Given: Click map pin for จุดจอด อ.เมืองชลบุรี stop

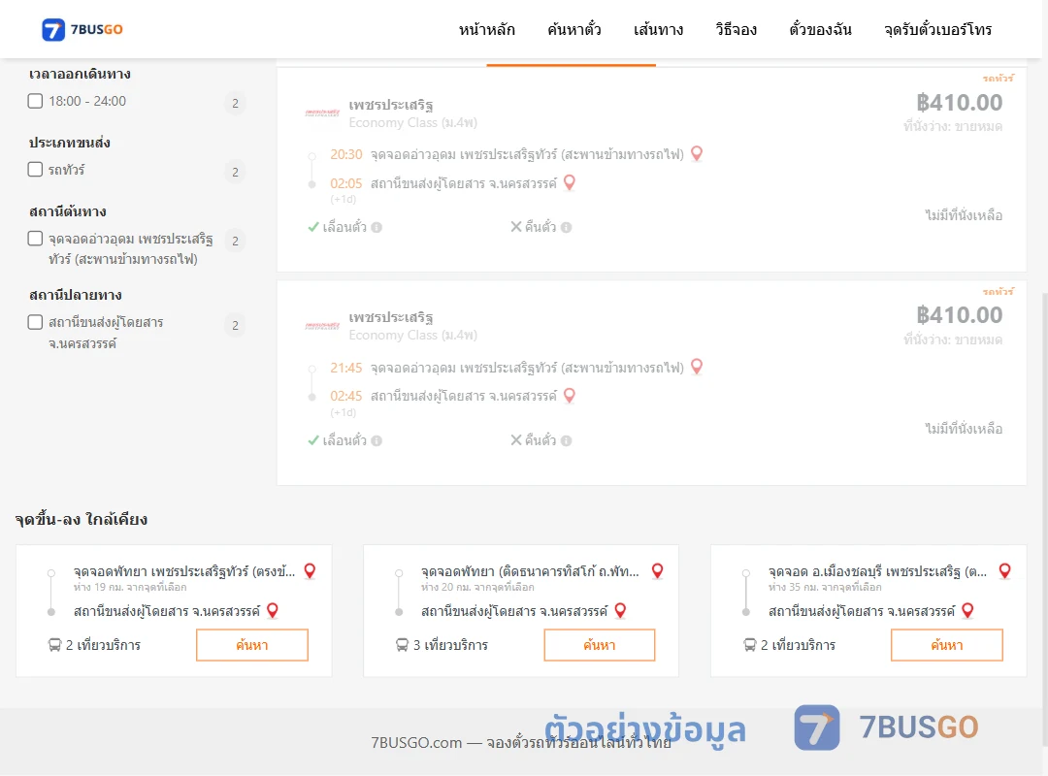Looking at the screenshot, I should 1004,570.
